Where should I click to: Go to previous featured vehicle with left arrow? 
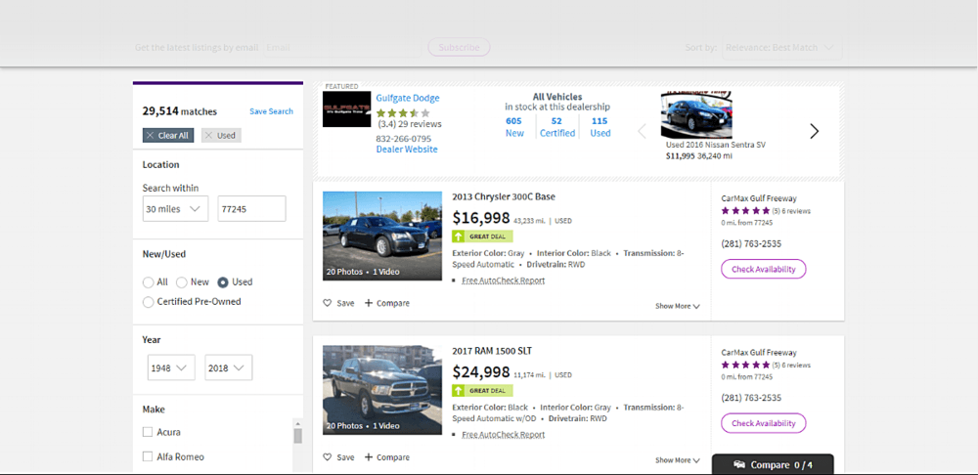(x=642, y=131)
